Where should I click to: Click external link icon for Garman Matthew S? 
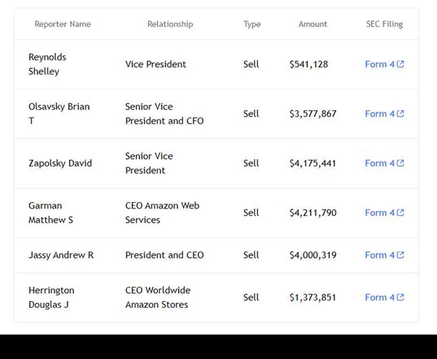[400, 212]
